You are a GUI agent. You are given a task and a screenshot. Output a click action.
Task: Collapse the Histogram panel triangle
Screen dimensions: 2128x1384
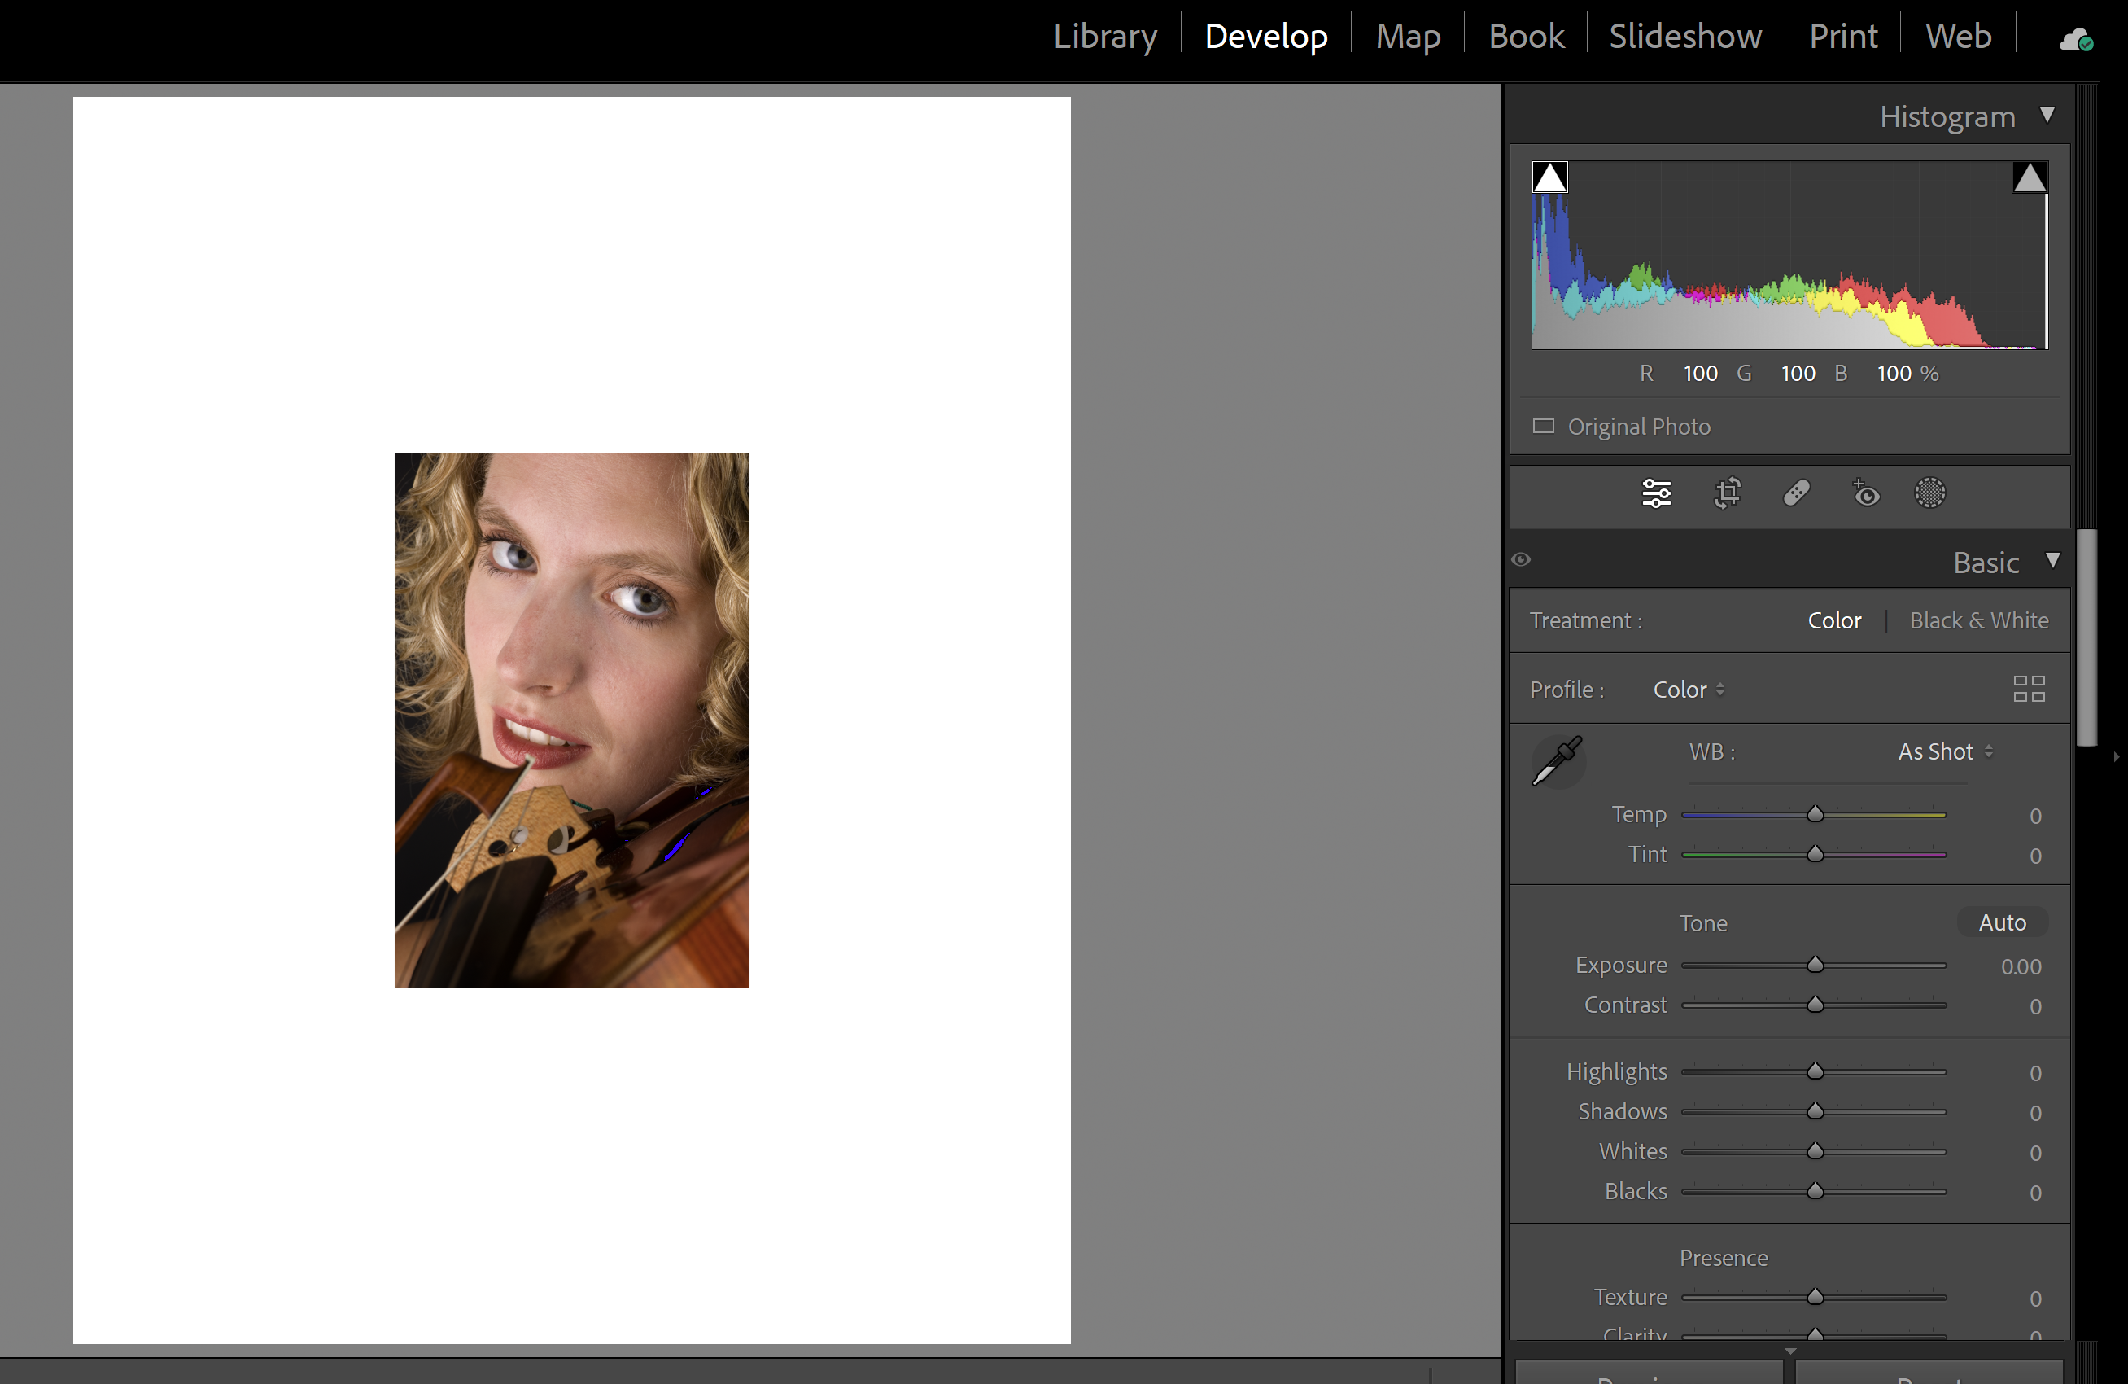[x=2047, y=116]
